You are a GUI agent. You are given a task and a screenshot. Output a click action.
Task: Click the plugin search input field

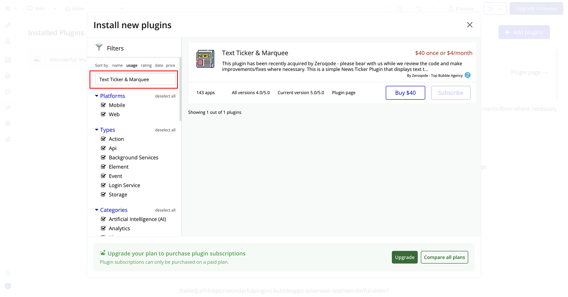coord(135,79)
